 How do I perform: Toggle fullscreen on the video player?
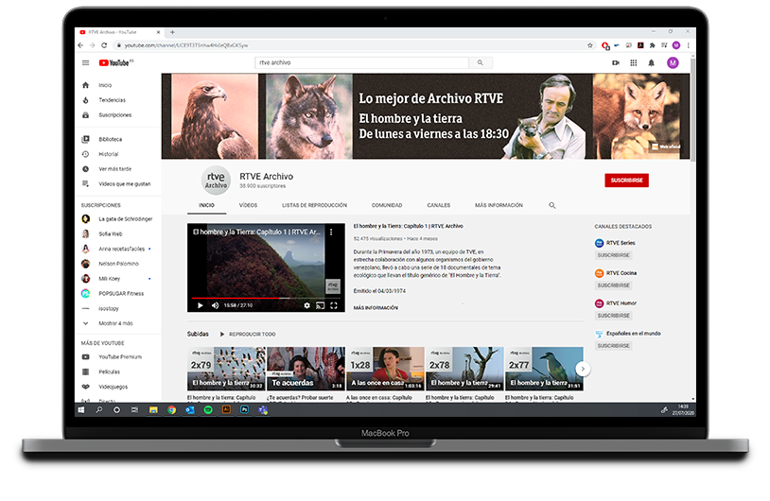[334, 305]
